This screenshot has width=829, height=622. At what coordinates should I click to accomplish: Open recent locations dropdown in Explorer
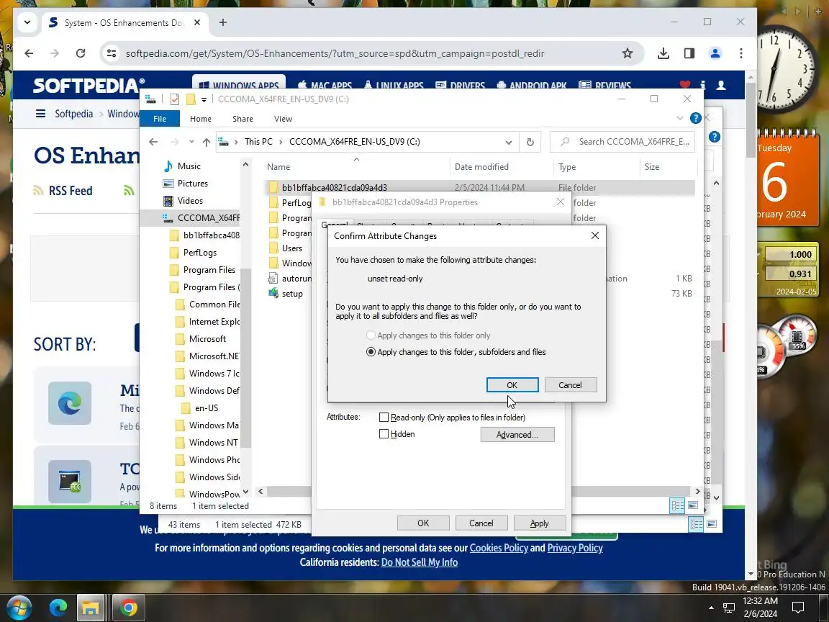click(191, 142)
